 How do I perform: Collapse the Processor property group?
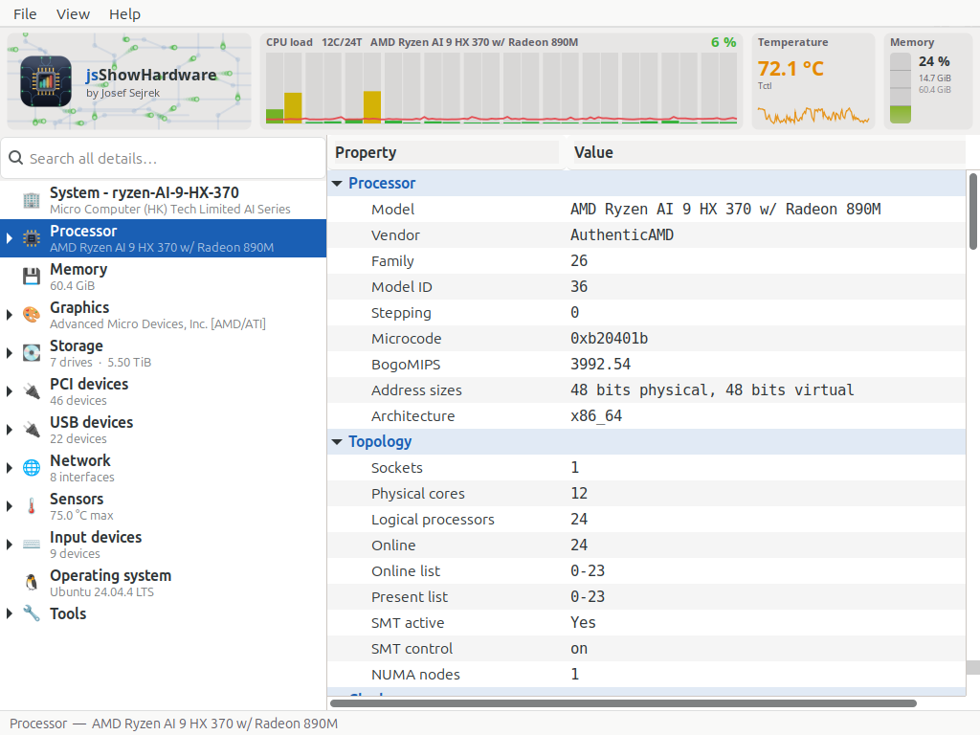coord(337,183)
